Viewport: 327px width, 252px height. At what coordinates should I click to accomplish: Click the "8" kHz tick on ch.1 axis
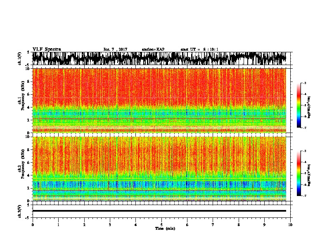28,82
